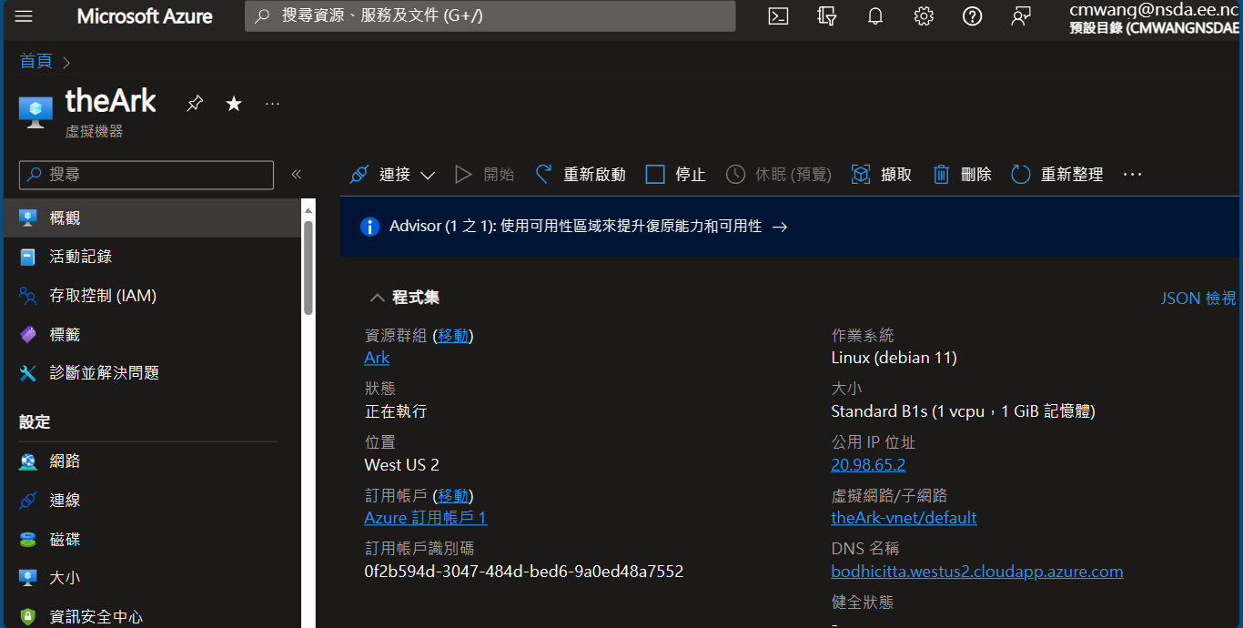Select 概觀 in the sidebar
1243x628 pixels.
point(151,218)
